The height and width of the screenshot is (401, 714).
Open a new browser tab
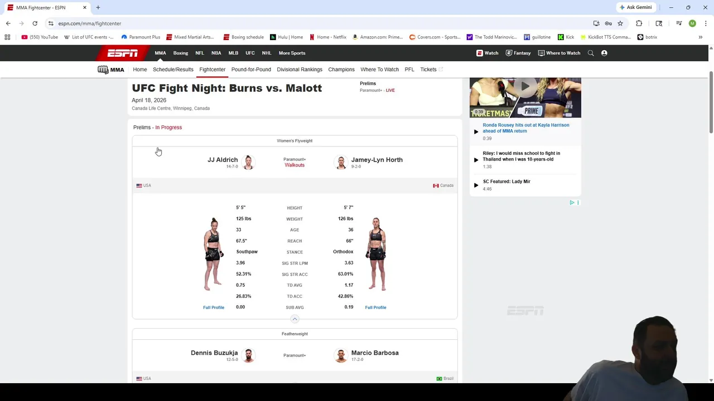[98, 7]
